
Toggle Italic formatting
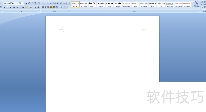point(7,7)
